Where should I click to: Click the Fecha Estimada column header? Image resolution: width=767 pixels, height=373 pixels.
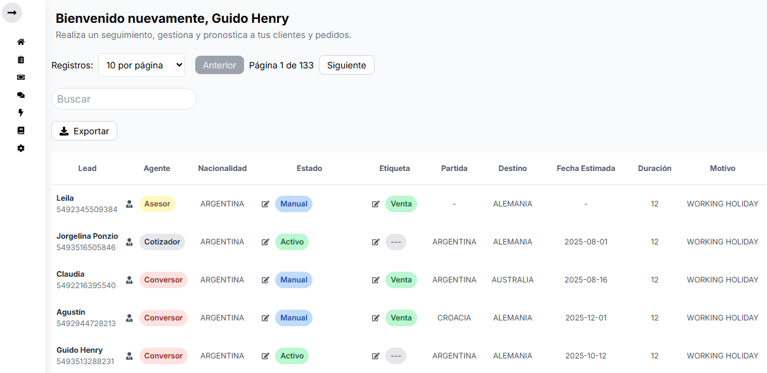[x=586, y=168]
